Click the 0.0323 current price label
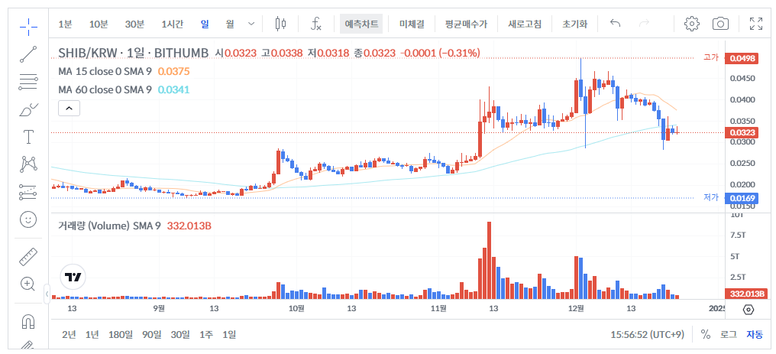 click(741, 133)
